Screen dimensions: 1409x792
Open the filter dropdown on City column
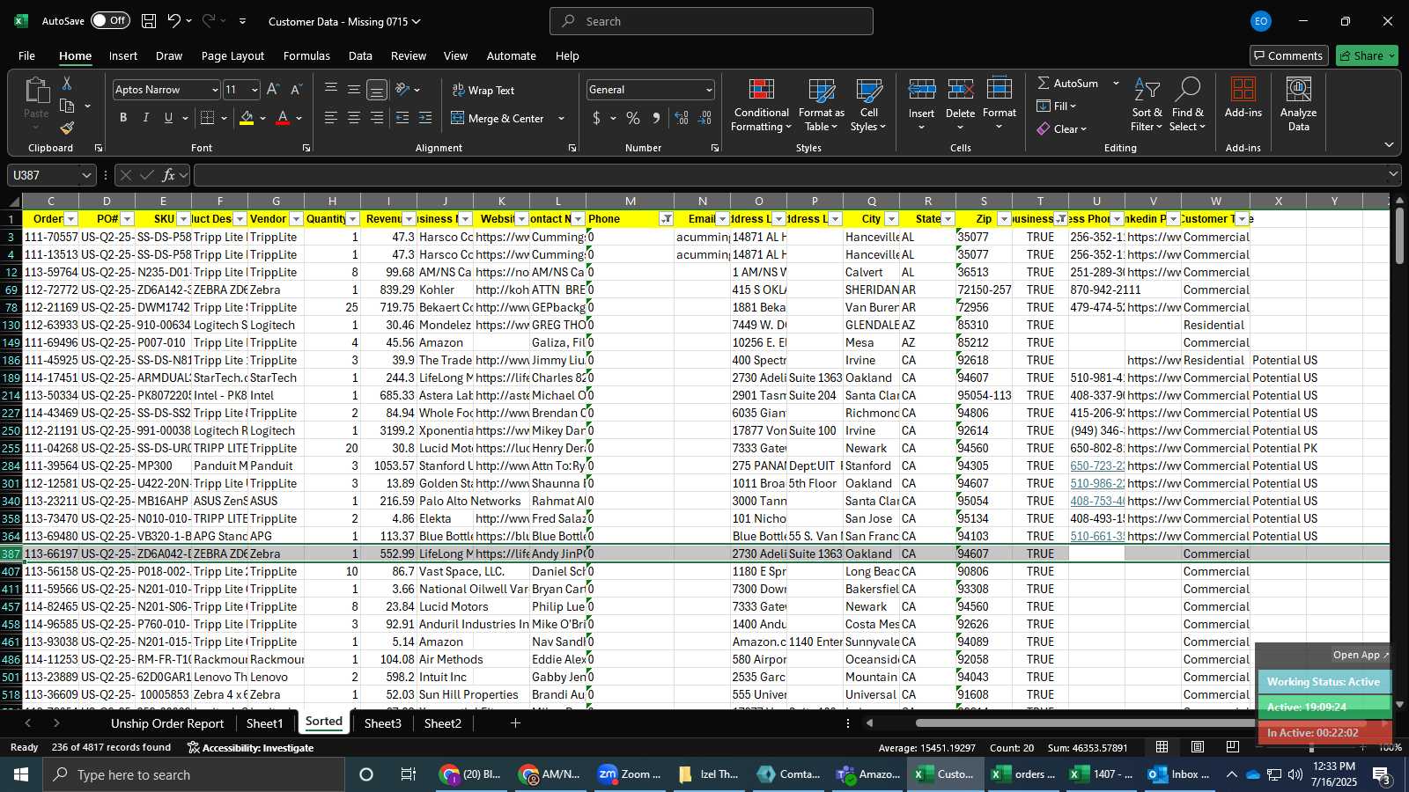[891, 219]
